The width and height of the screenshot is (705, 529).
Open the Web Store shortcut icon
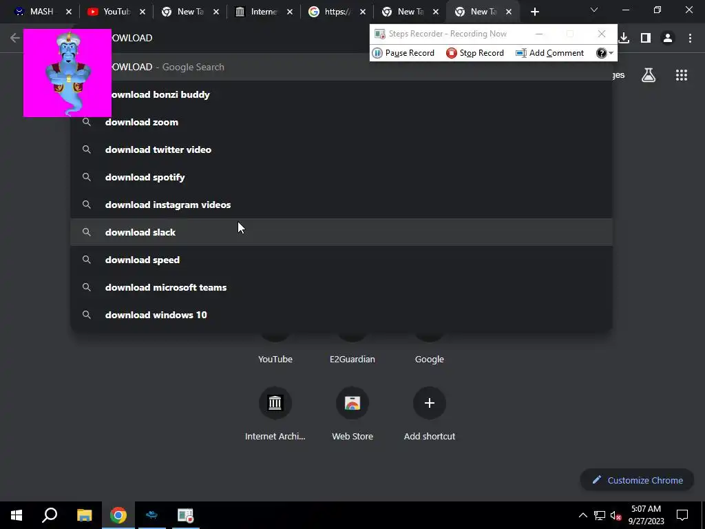(x=352, y=402)
